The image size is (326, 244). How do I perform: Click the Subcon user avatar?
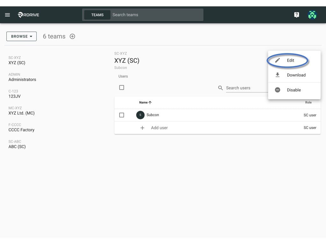click(x=140, y=115)
